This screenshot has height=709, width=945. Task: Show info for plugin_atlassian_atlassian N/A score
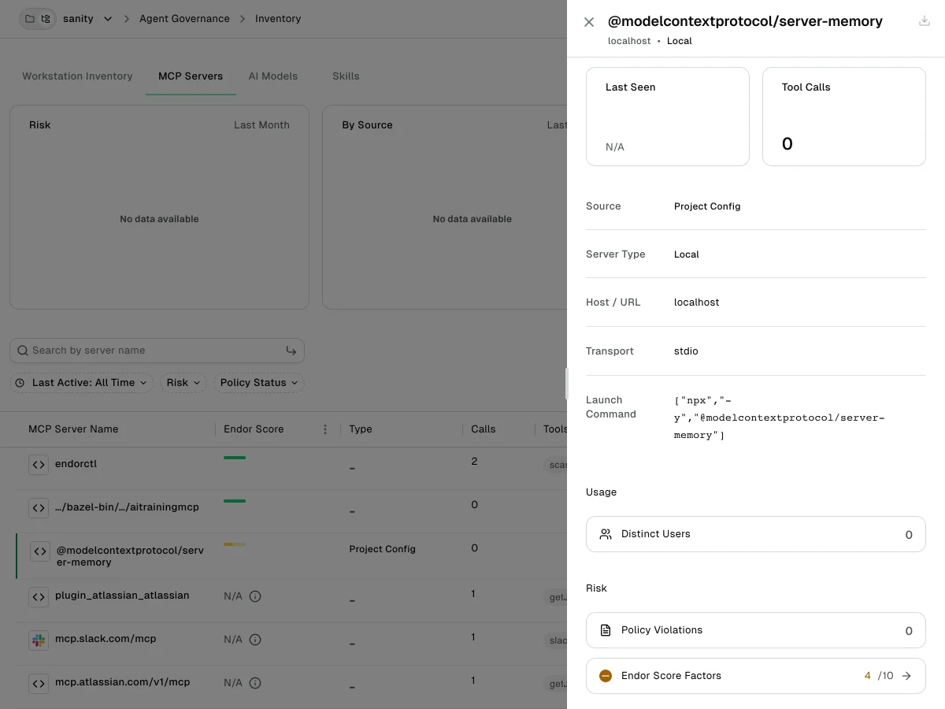coord(255,596)
